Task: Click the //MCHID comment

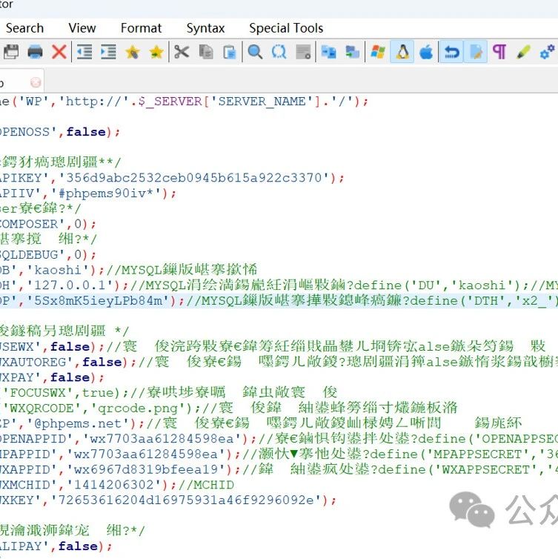Action: click(205, 484)
